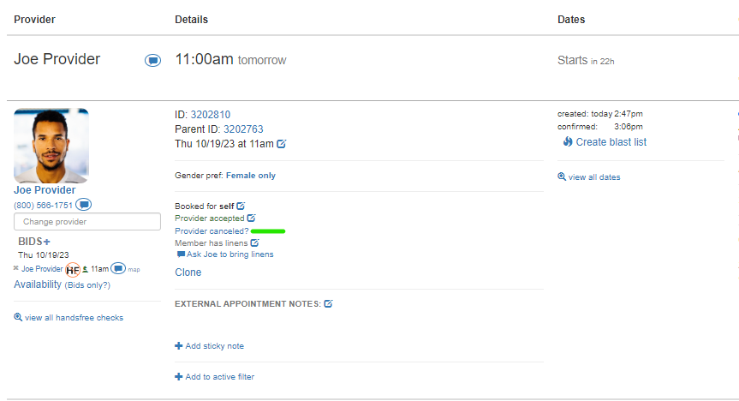This screenshot has height=401, width=739.
Task: Open appointment ID 3202810 link
Action: tap(210, 115)
